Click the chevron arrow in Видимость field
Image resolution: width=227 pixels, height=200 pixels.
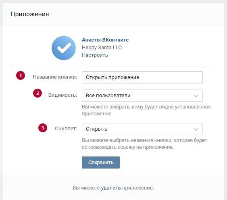[196, 96]
